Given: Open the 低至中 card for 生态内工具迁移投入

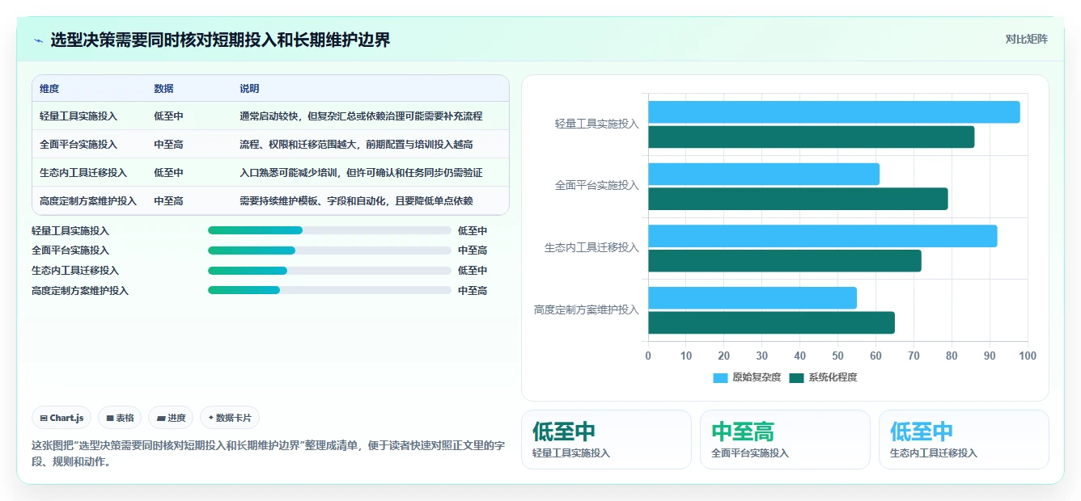Looking at the screenshot, I should [x=964, y=440].
